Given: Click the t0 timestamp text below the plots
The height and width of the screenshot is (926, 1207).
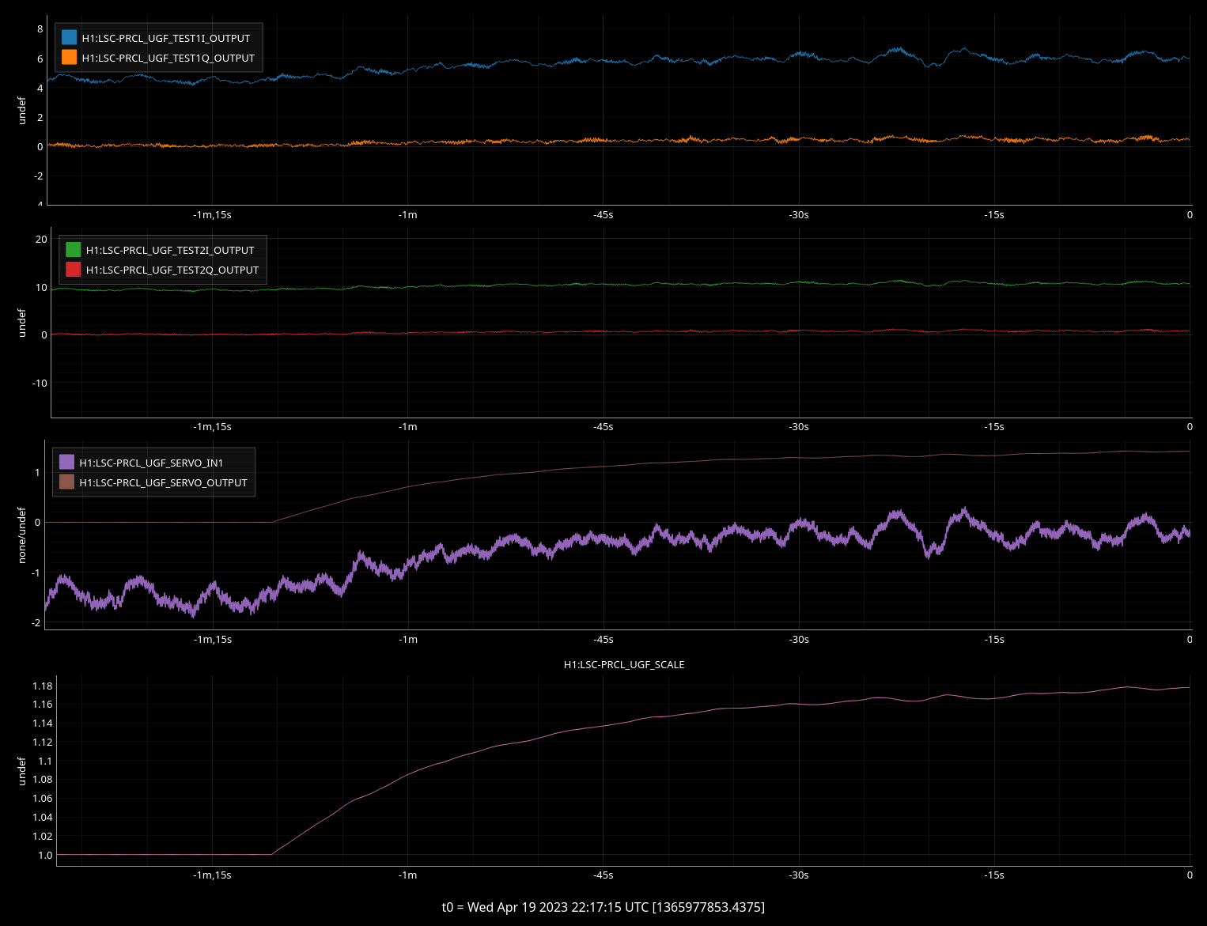Looking at the screenshot, I should (x=603, y=907).
